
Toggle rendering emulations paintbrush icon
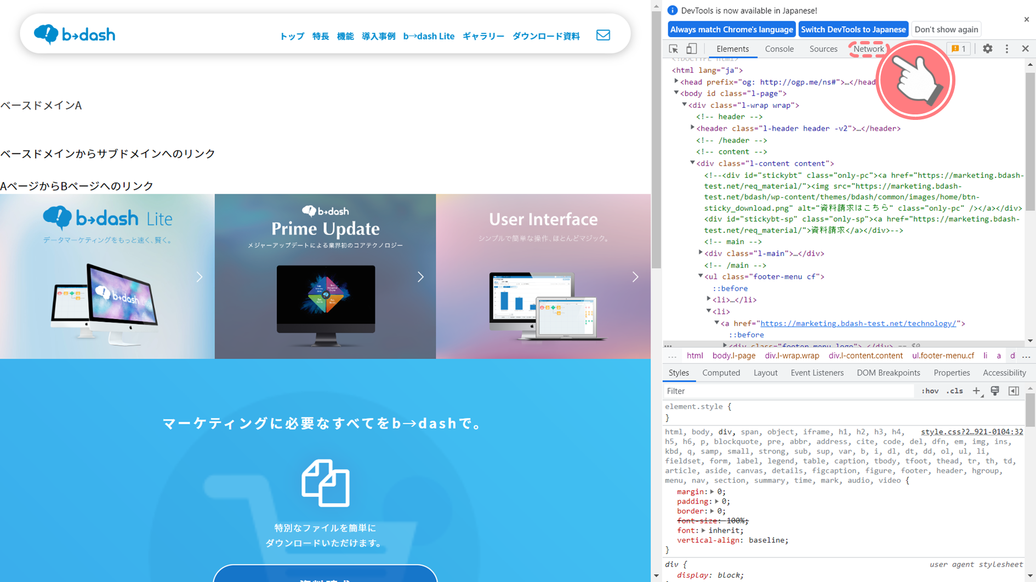pyautogui.click(x=995, y=391)
